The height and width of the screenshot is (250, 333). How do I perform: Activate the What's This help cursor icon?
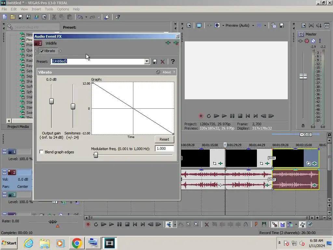pyautogui.click(x=117, y=17)
